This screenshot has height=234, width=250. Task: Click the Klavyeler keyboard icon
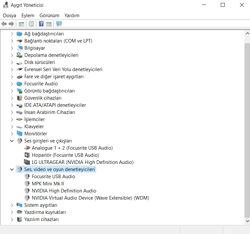[19, 127]
